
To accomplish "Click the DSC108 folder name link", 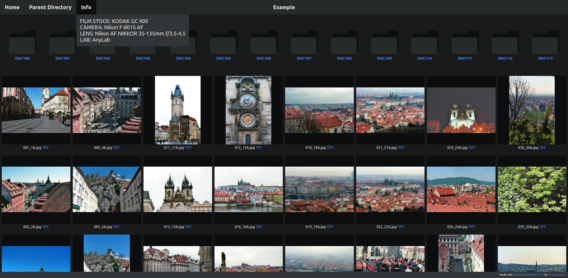I will [x=344, y=58].
